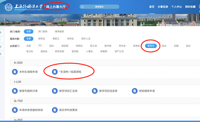The image size is (200, 122).
Task: Filter department by 资产公司
Action: (x=119, y=51)
